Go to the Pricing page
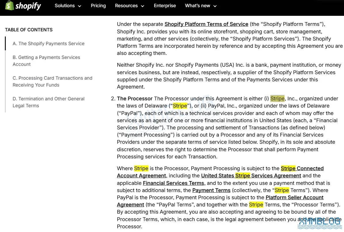The image size is (344, 232). (x=98, y=6)
